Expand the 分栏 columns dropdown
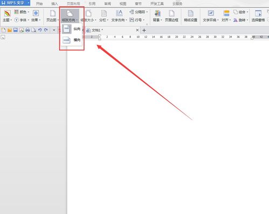Image resolution: width=269 pixels, height=214 pixels. (x=104, y=16)
